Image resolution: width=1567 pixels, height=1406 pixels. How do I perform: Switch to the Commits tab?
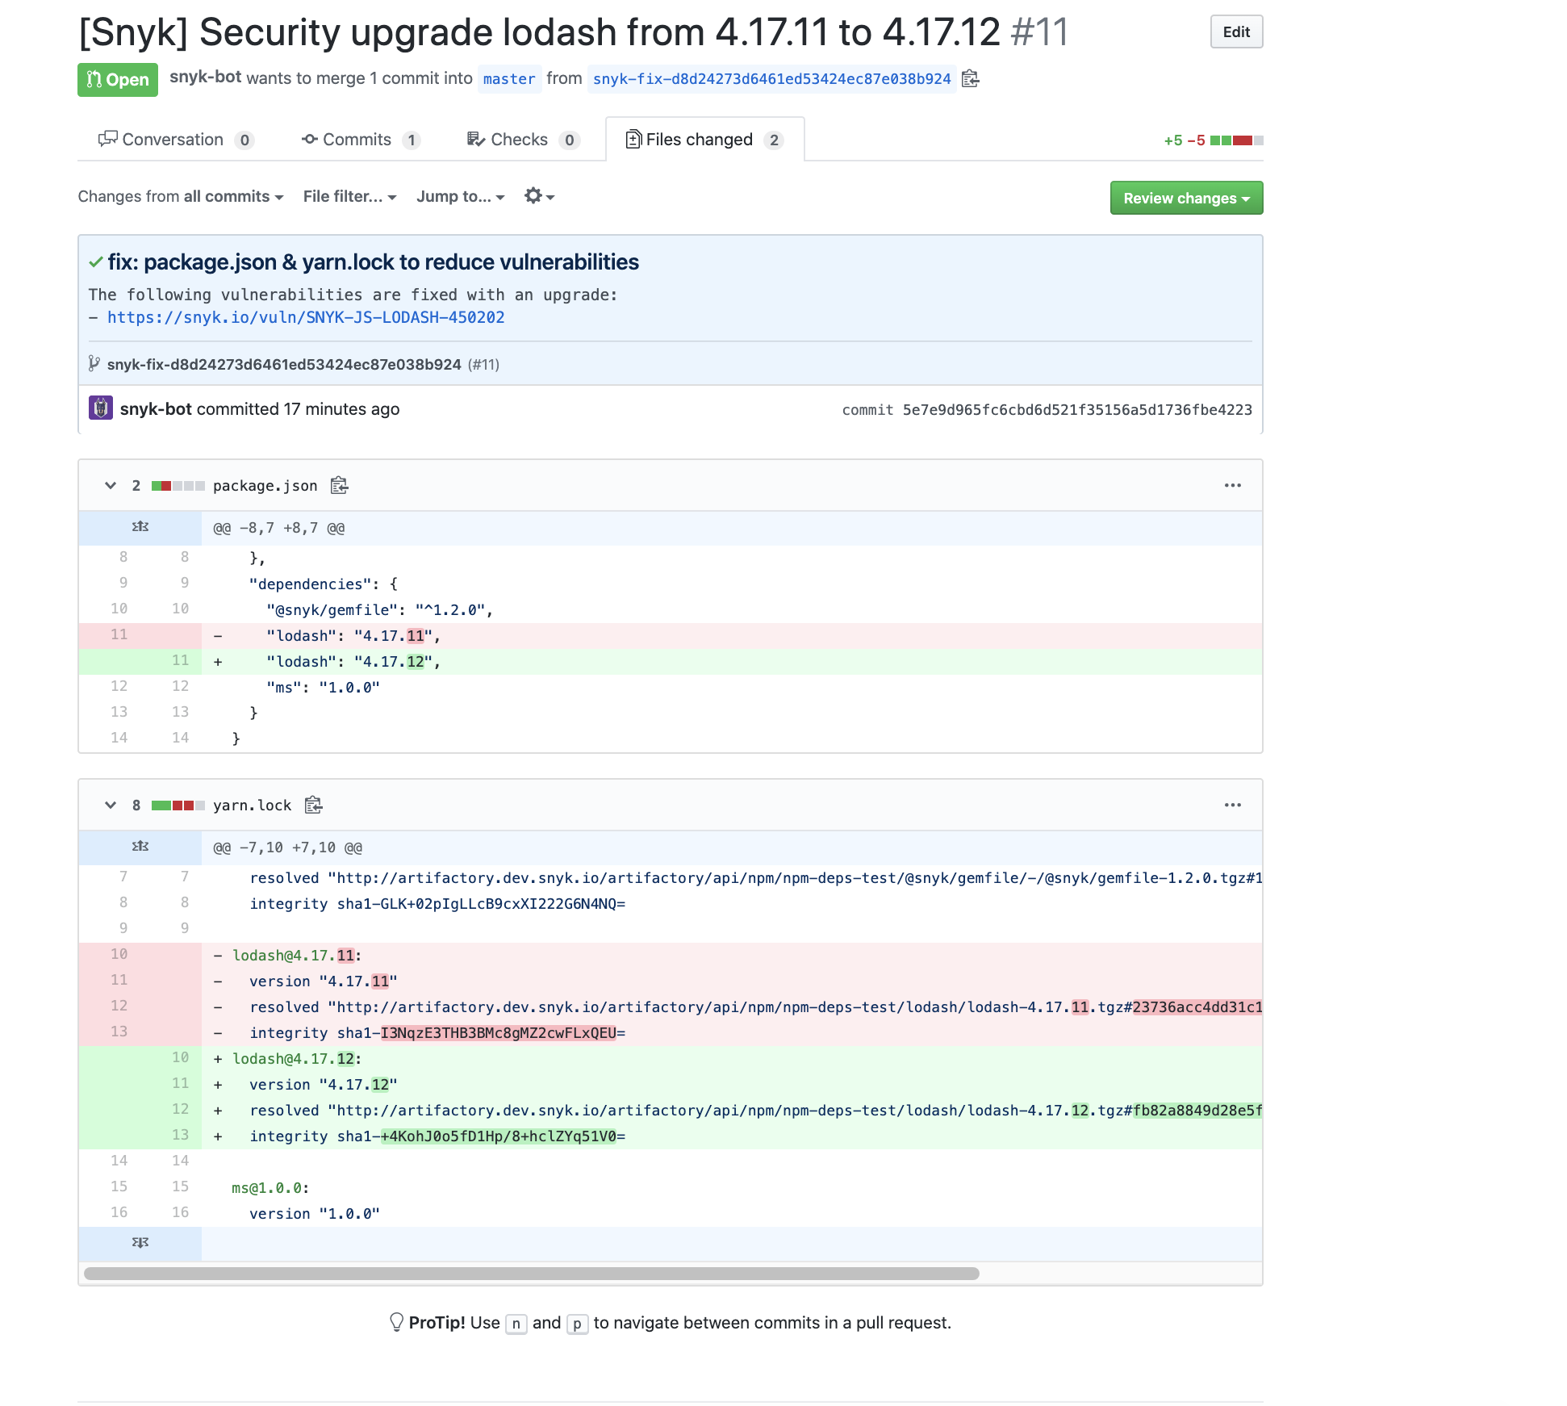click(x=357, y=140)
